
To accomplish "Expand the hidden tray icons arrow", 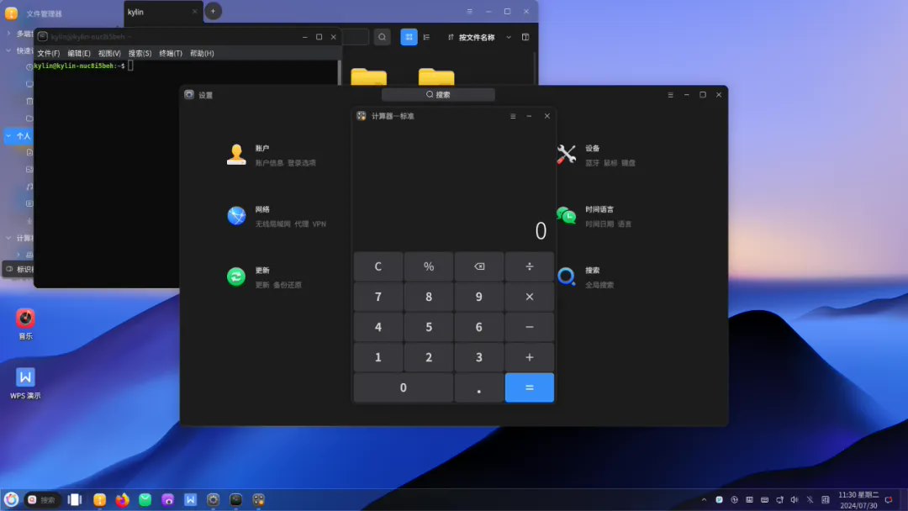I will [704, 499].
